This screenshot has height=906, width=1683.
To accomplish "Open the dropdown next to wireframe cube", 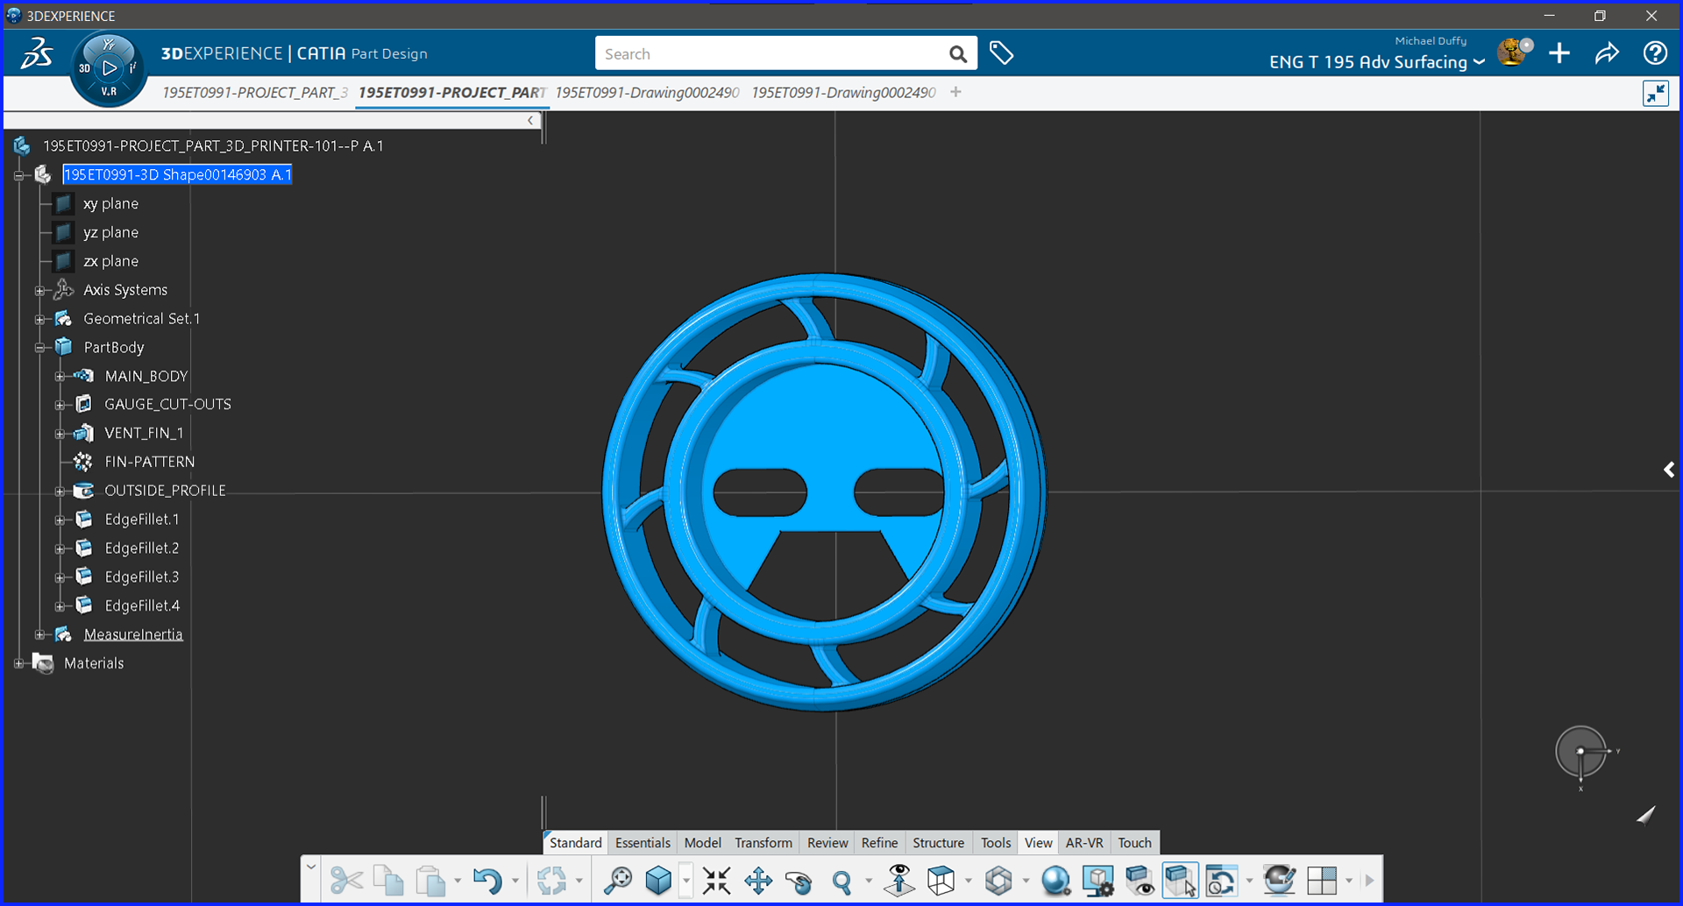I will click(x=968, y=881).
